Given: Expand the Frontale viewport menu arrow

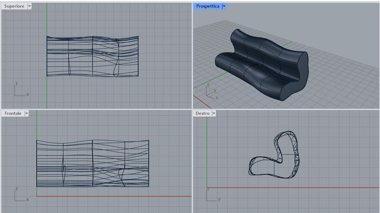Looking at the screenshot, I should 26,113.
